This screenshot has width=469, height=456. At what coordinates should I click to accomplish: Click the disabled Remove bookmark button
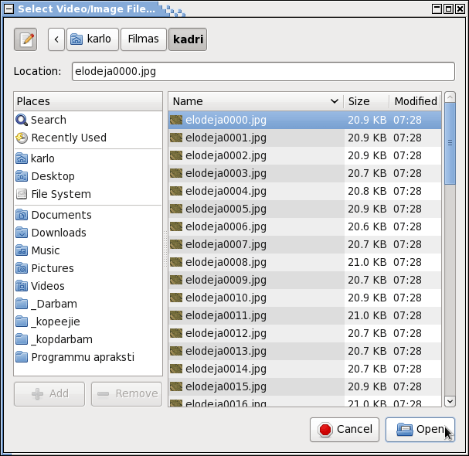[127, 393]
